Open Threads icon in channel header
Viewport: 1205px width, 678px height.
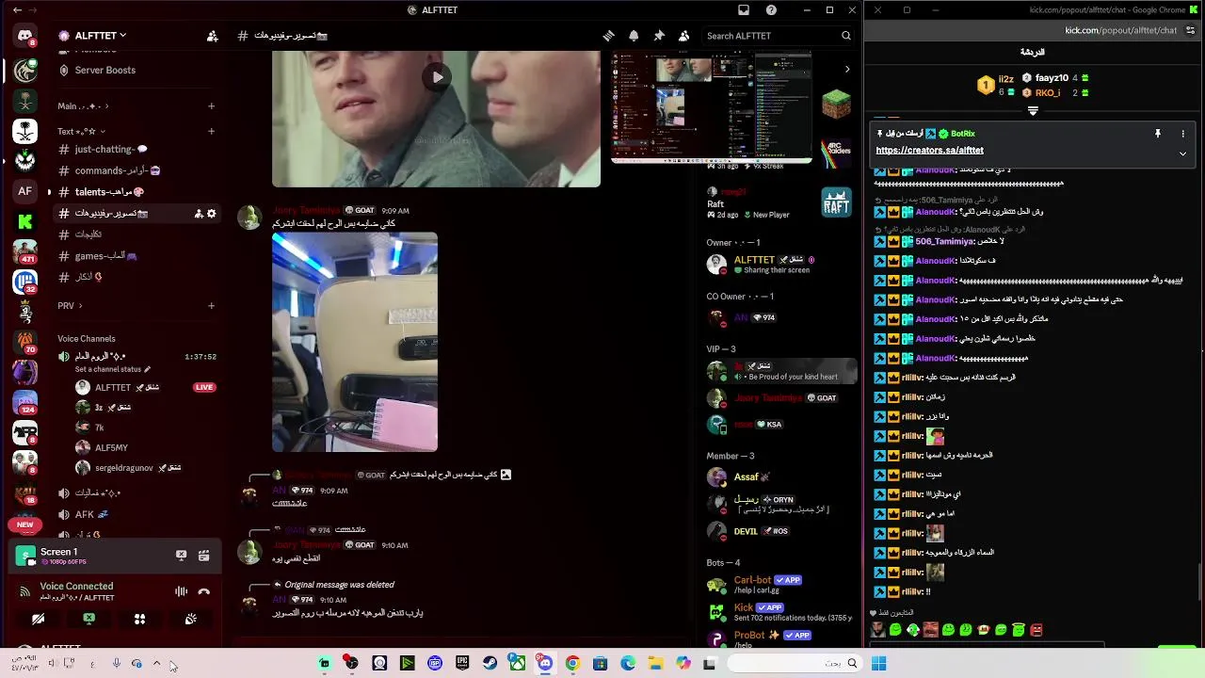tap(609, 36)
